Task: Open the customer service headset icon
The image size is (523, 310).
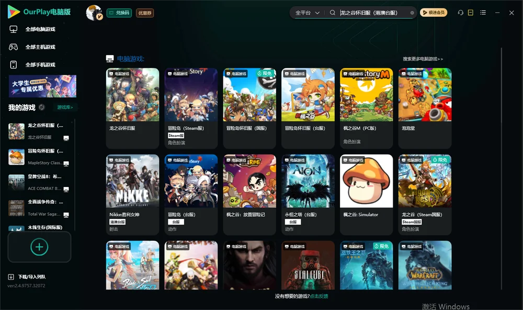Action: tap(460, 13)
